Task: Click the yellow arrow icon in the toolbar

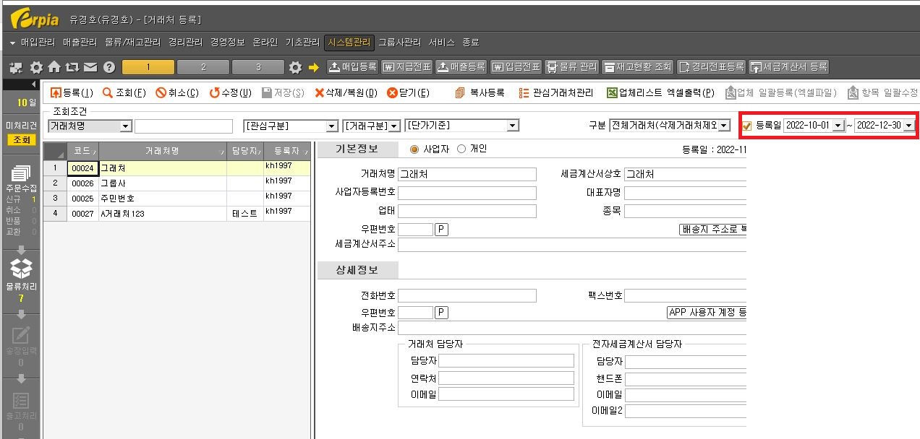Action: pos(314,67)
